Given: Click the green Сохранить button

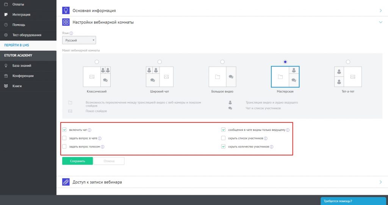Looking at the screenshot, I should point(77,161).
